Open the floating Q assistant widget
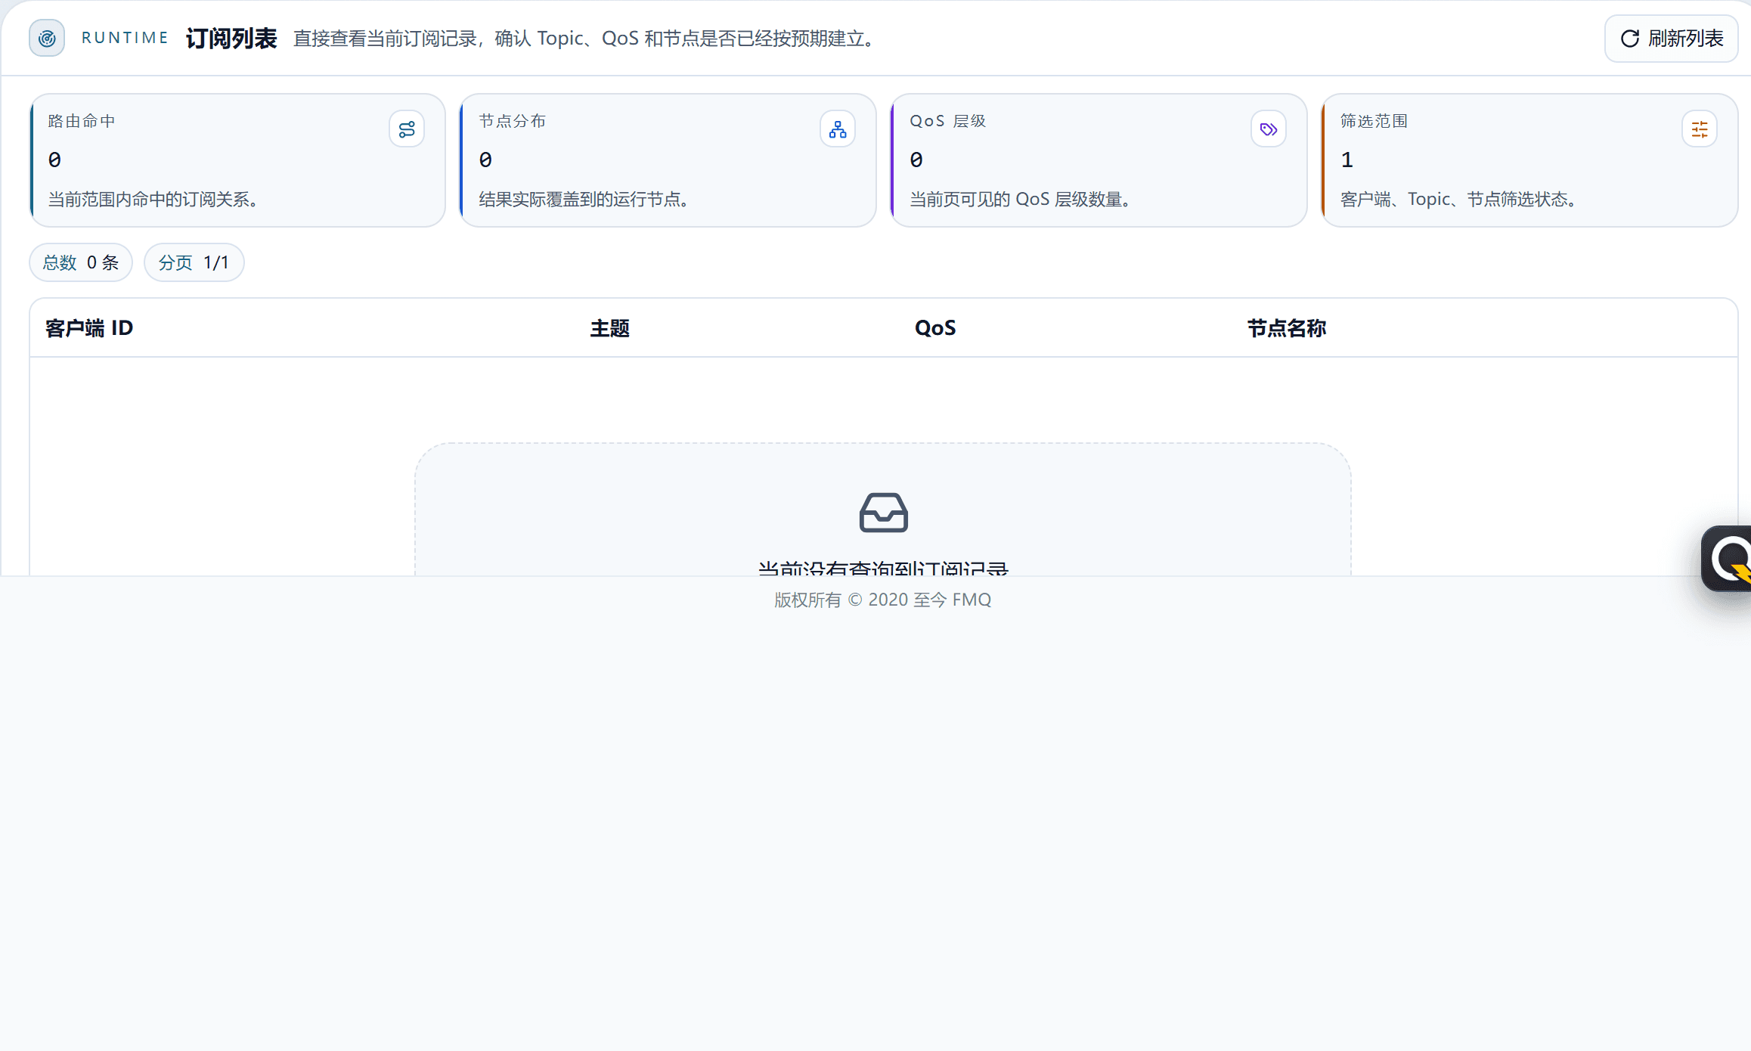The height and width of the screenshot is (1051, 1751). [1727, 559]
